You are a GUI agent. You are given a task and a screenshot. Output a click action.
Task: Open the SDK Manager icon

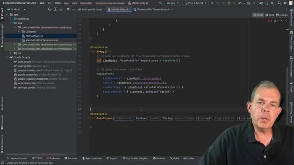[272, 3]
